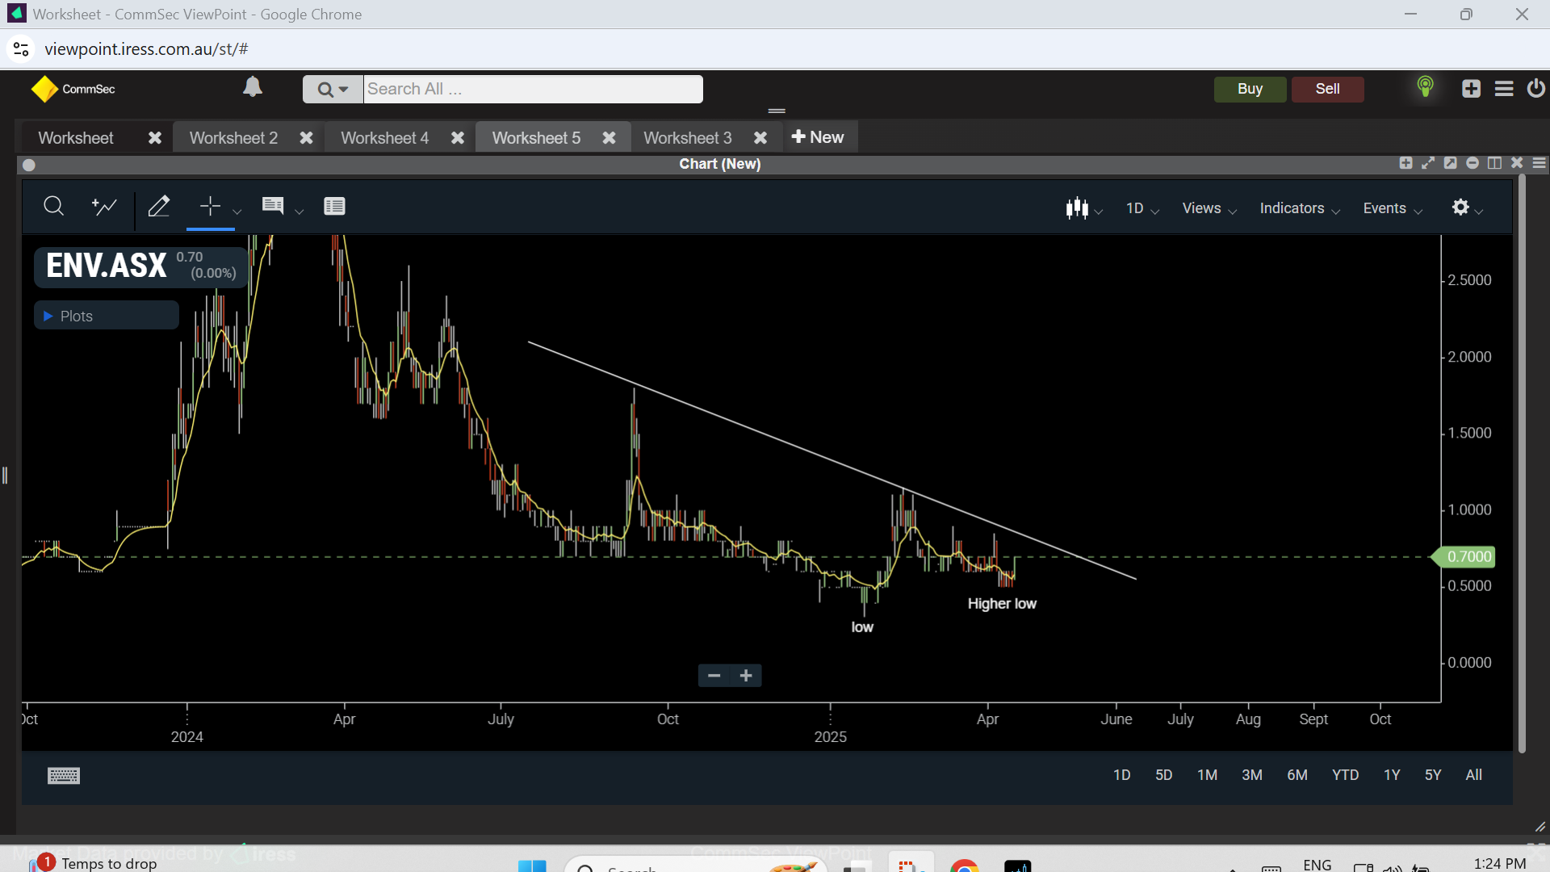Set chart range to All
This screenshot has height=872, width=1550.
[x=1474, y=775]
